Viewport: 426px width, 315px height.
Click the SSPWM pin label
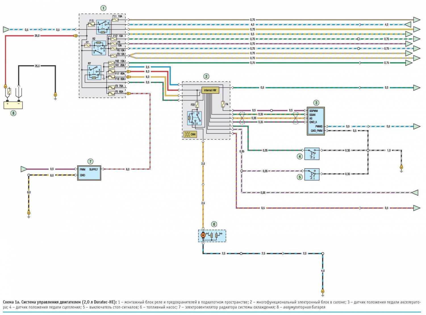pyautogui.click(x=314, y=111)
